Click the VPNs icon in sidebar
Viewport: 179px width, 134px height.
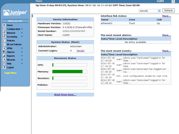4,48
